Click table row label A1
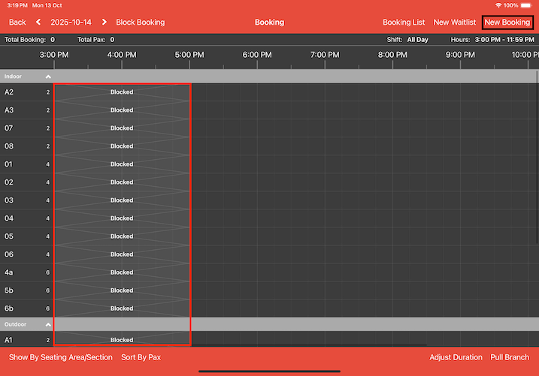The width and height of the screenshot is (539, 376). pyautogui.click(x=8, y=340)
